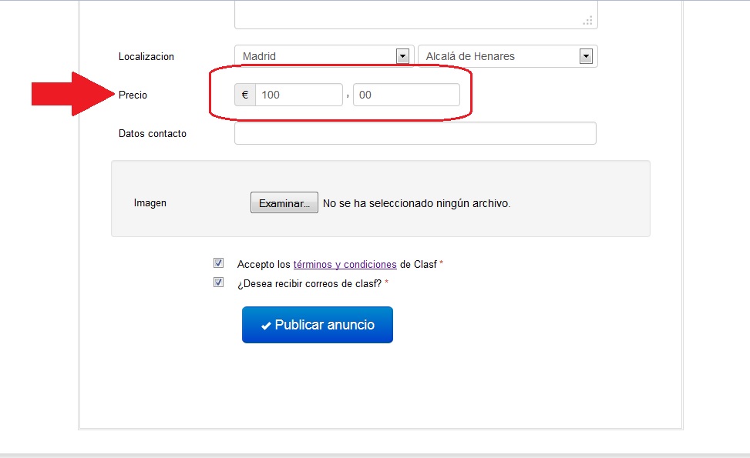
Task: Open the términos y condiciones link
Action: pos(345,264)
